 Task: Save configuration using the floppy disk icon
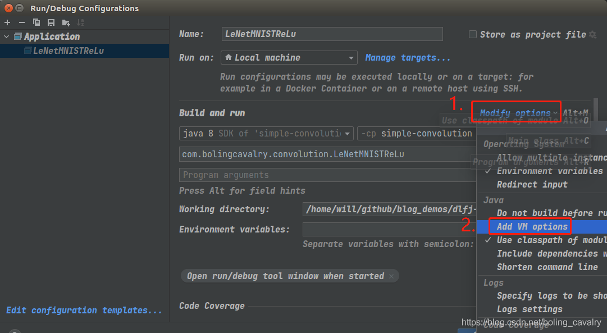tap(51, 22)
